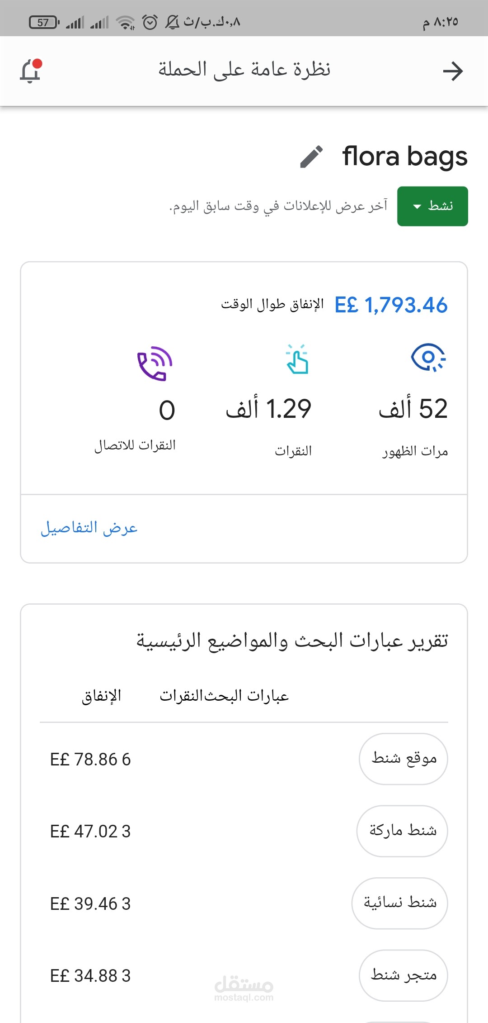Tap the pencil icon to edit campaign name
Screen dimensions: 488x1023
311,157
